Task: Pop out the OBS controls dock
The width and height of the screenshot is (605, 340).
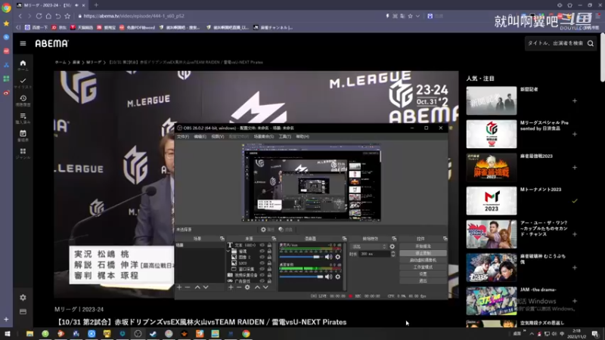Action: coord(445,239)
